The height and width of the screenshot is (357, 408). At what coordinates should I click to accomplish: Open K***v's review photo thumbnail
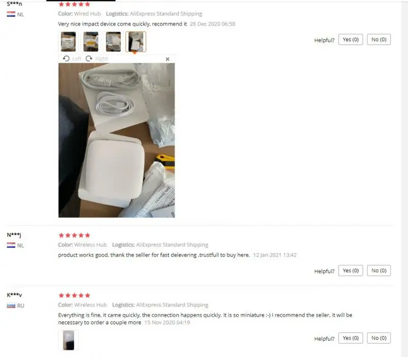68,340
